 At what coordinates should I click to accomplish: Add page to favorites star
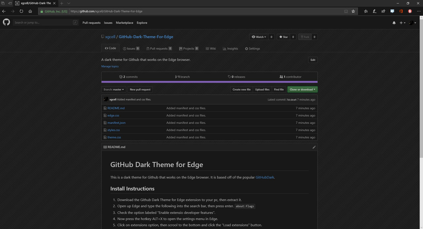(x=353, y=11)
